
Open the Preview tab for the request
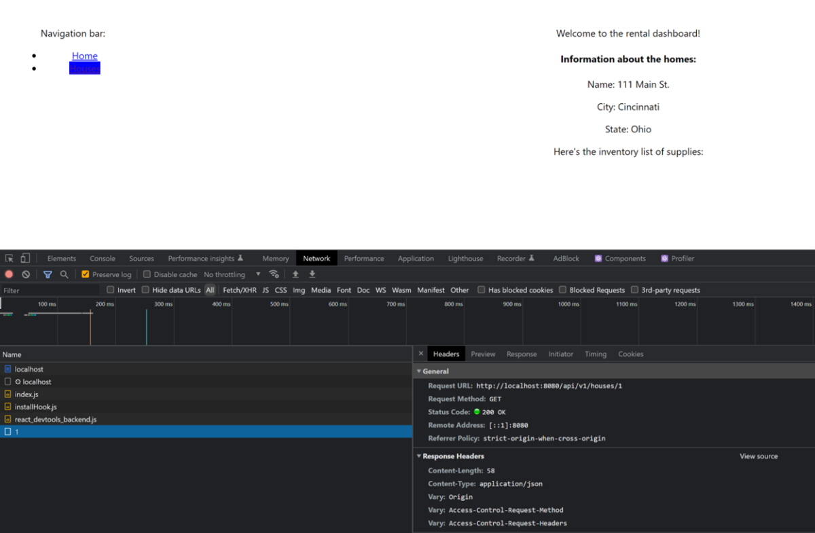click(483, 354)
